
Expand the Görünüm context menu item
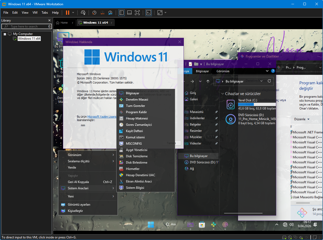(x=87, y=155)
